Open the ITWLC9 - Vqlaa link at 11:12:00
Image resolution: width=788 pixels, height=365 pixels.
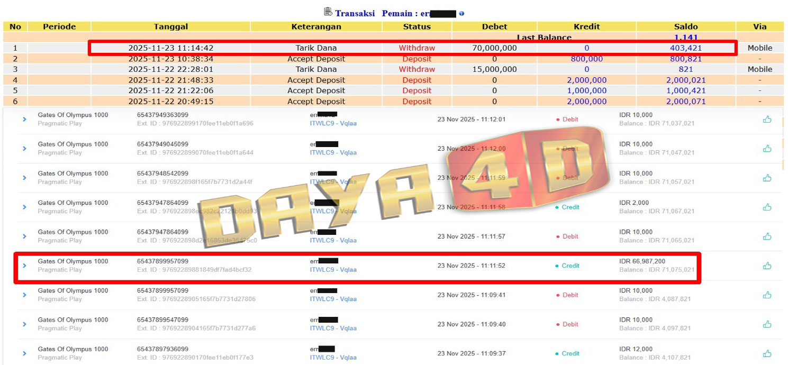(x=333, y=152)
